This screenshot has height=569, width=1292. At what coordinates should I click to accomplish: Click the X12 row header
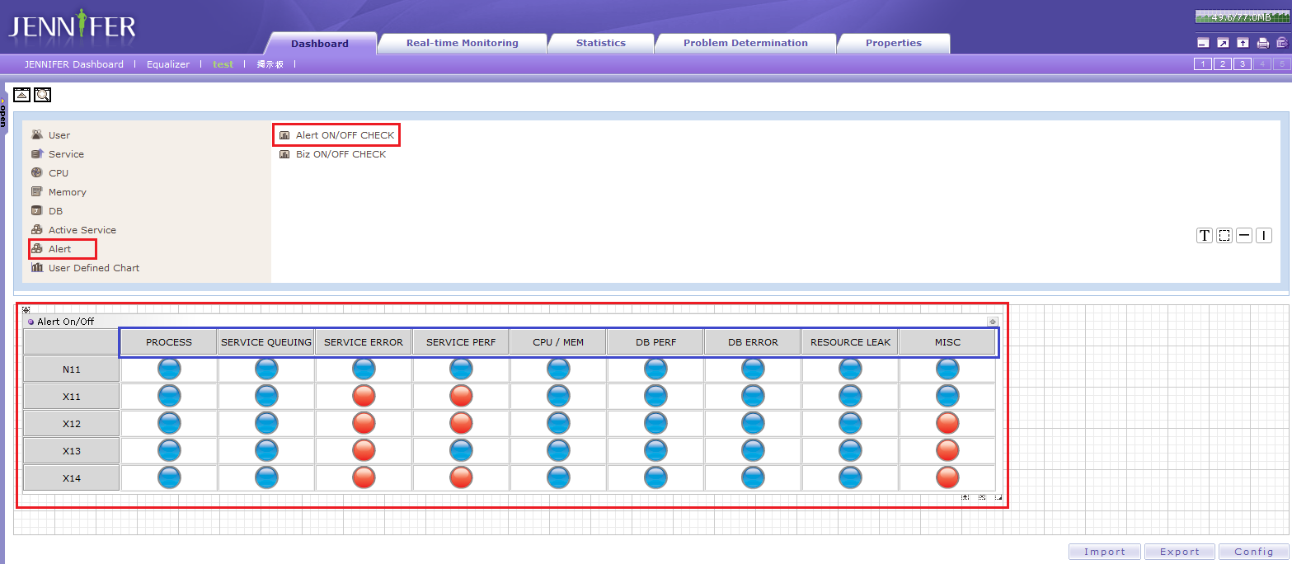(72, 424)
